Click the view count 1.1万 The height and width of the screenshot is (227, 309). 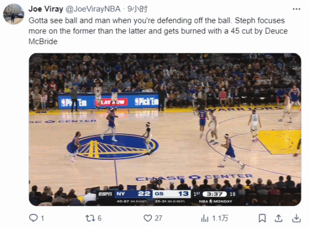[x=220, y=218]
